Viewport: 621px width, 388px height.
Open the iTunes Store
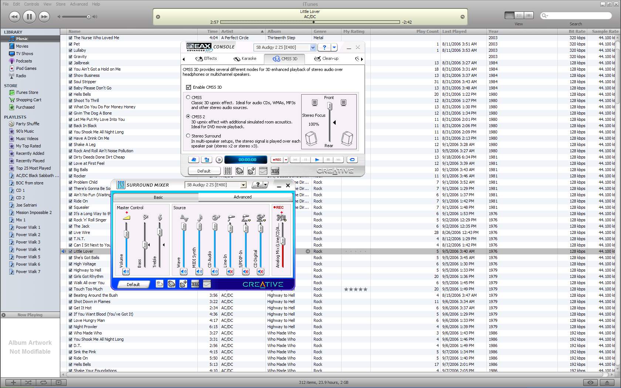point(27,92)
